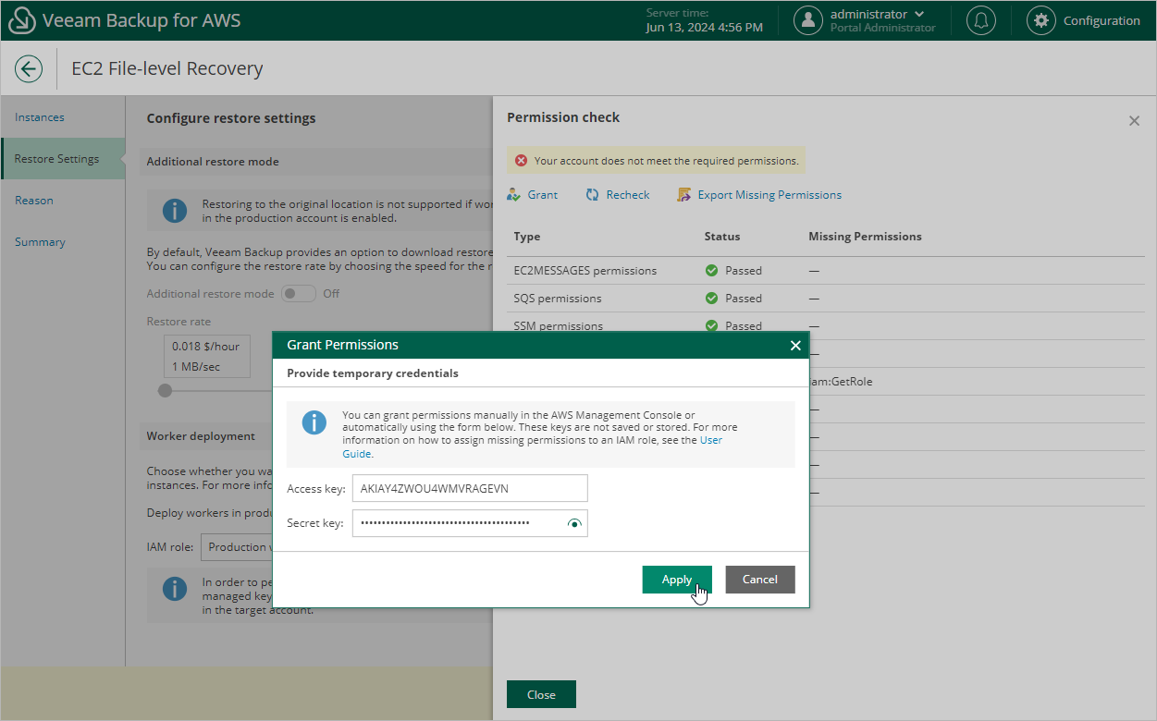The width and height of the screenshot is (1157, 721).
Task: Open the Reason step
Action: (x=34, y=201)
